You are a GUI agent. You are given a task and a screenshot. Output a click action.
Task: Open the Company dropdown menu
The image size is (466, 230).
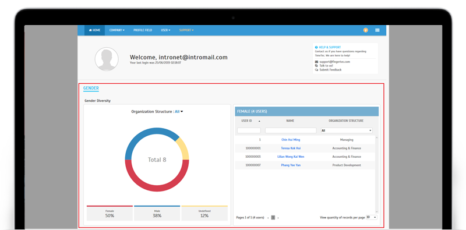(117, 30)
